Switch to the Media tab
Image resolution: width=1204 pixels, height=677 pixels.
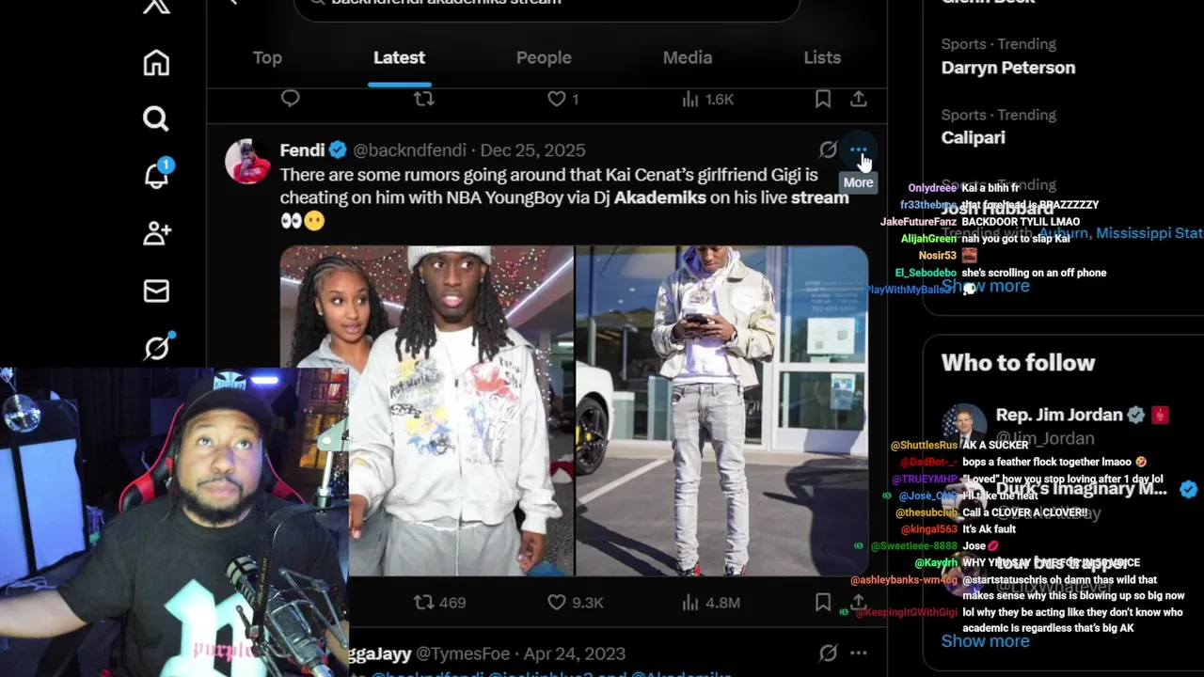pyautogui.click(x=688, y=57)
